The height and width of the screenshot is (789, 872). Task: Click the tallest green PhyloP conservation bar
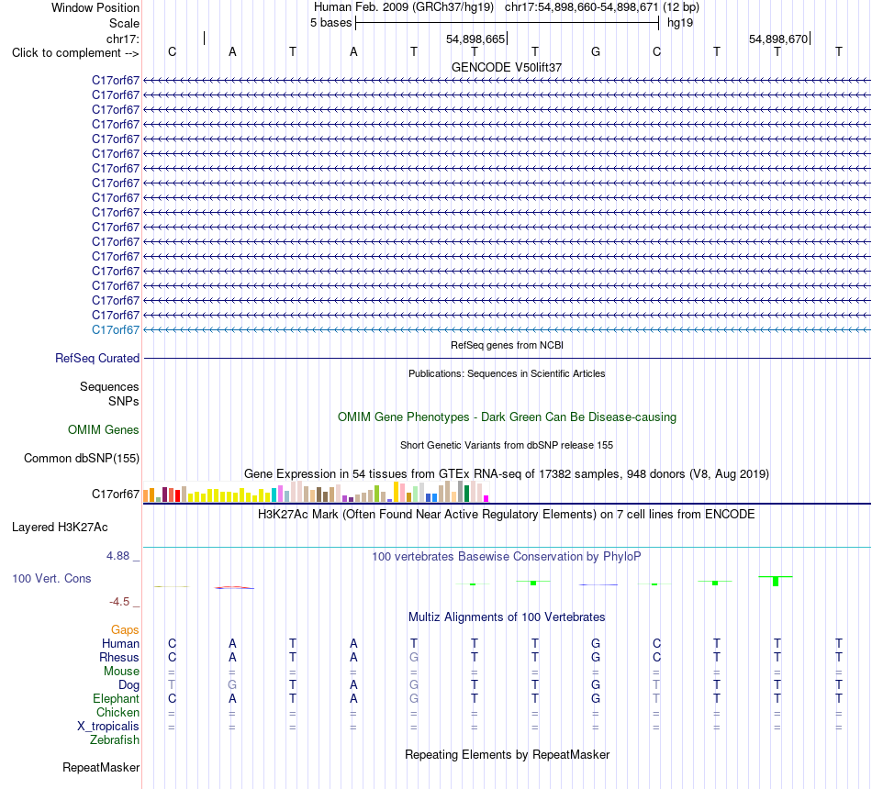click(x=776, y=581)
